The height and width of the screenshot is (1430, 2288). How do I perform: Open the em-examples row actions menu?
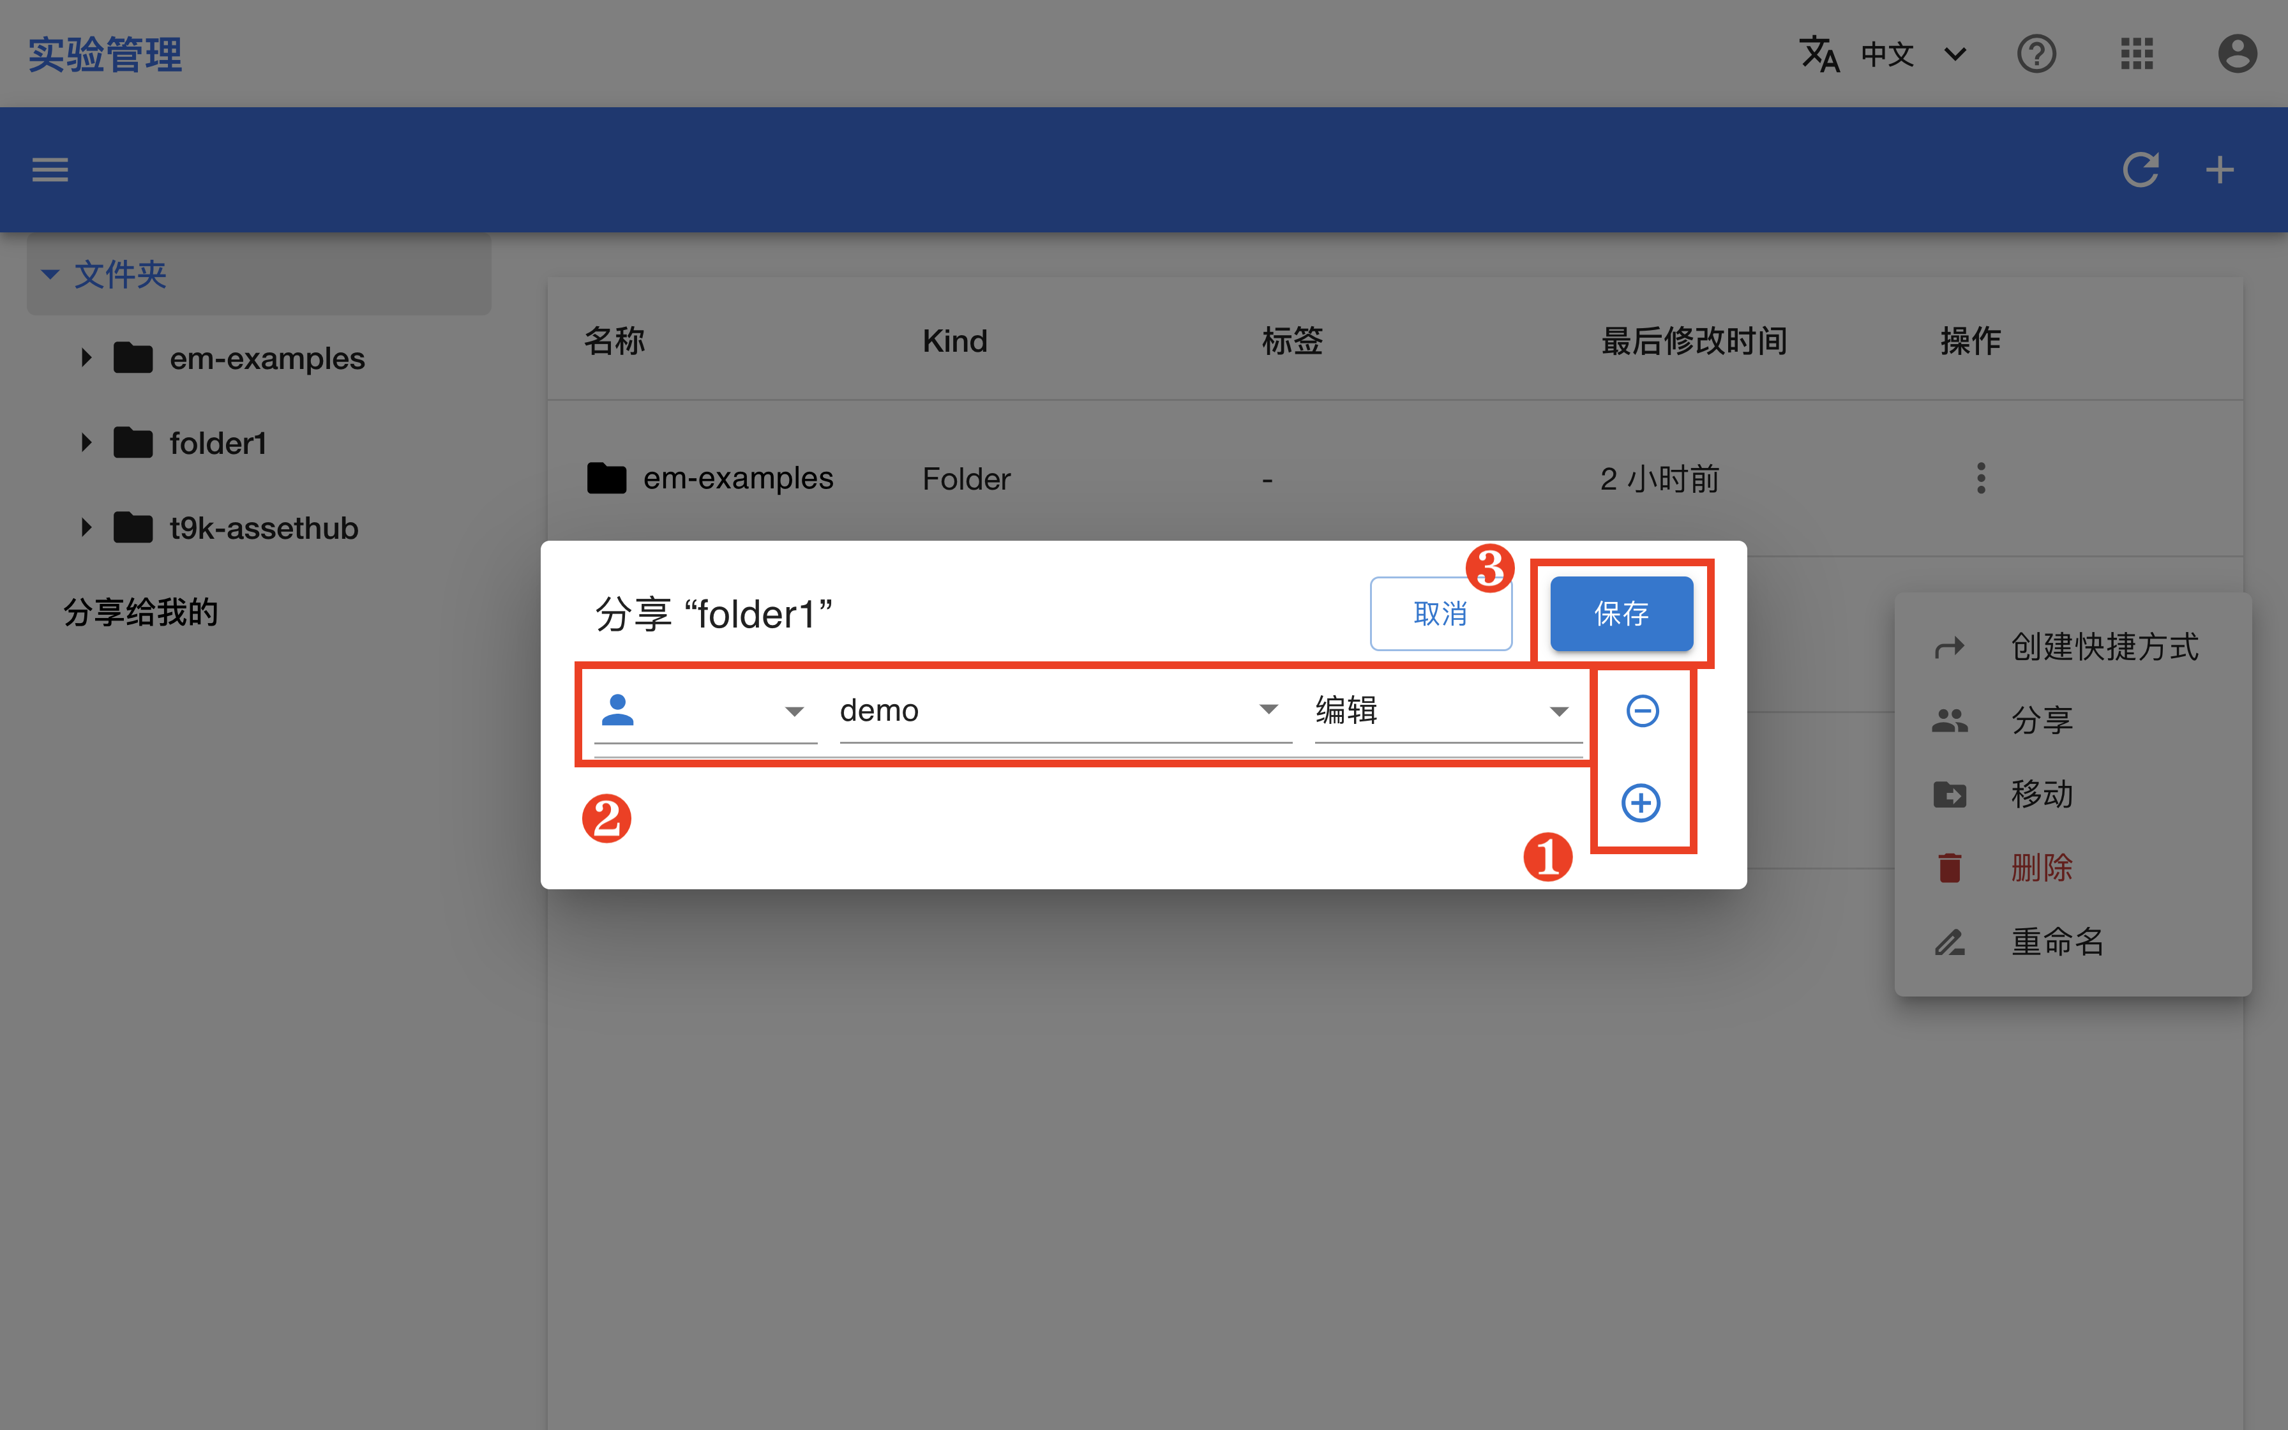coord(1981,479)
